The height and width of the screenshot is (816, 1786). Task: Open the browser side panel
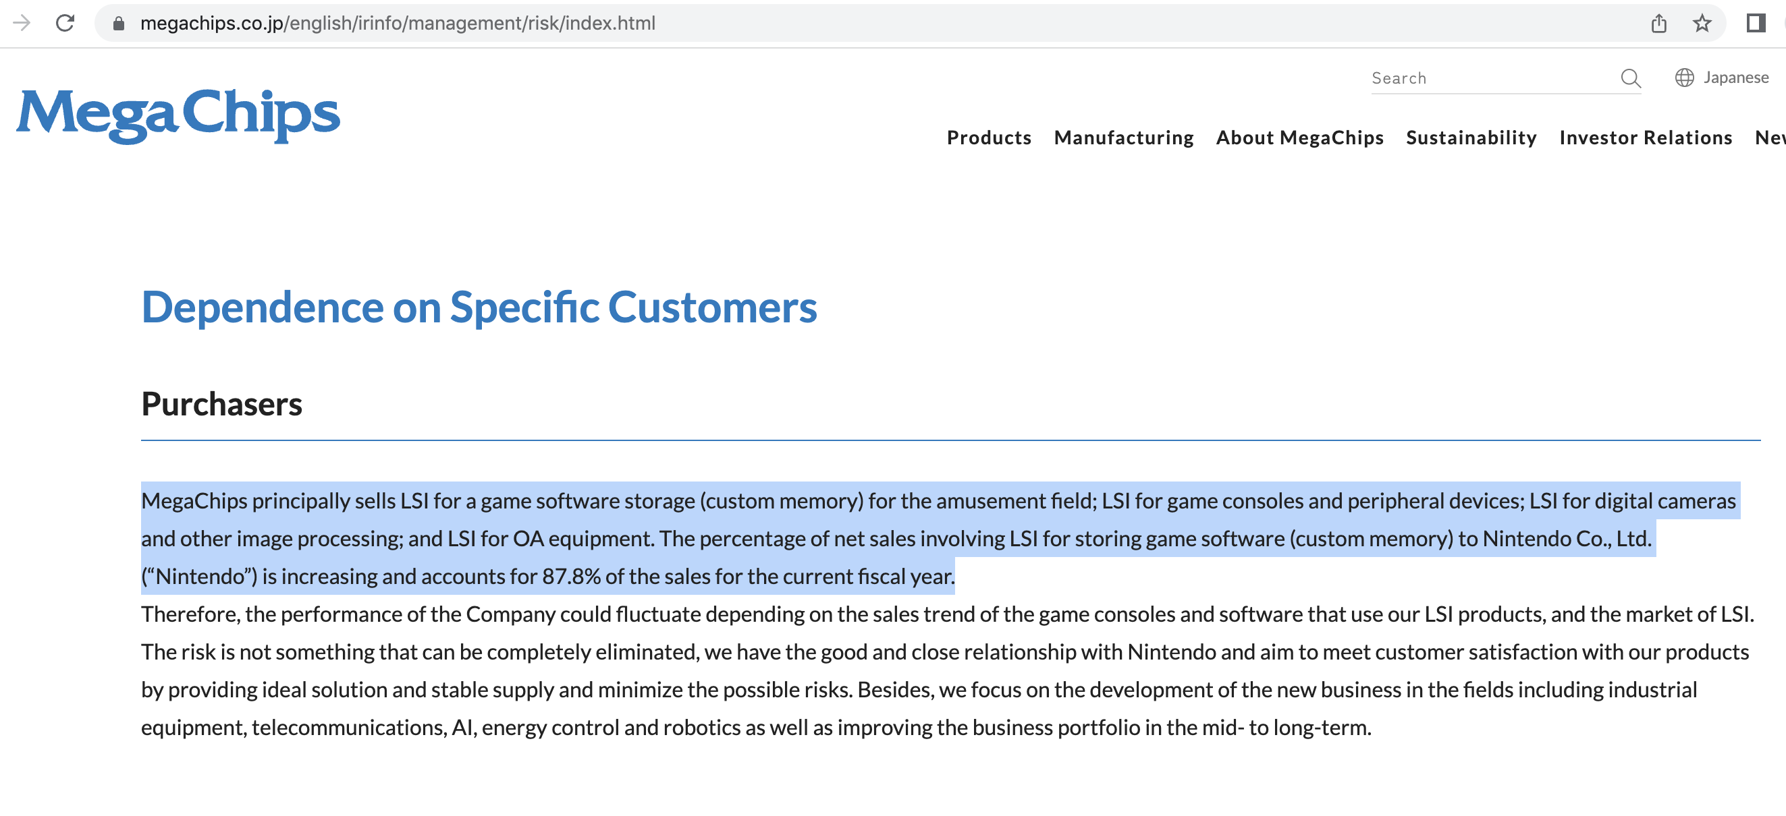click(1755, 24)
